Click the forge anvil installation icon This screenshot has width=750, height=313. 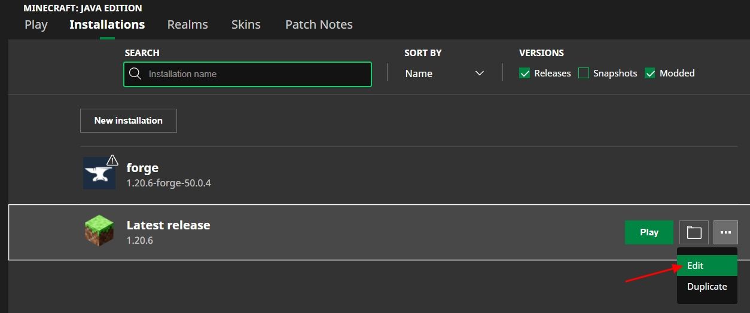[99, 173]
